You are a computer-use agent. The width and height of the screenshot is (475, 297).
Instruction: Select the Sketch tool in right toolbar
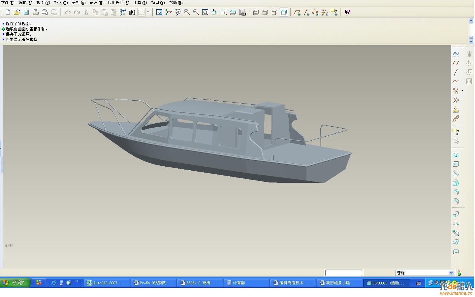click(456, 53)
